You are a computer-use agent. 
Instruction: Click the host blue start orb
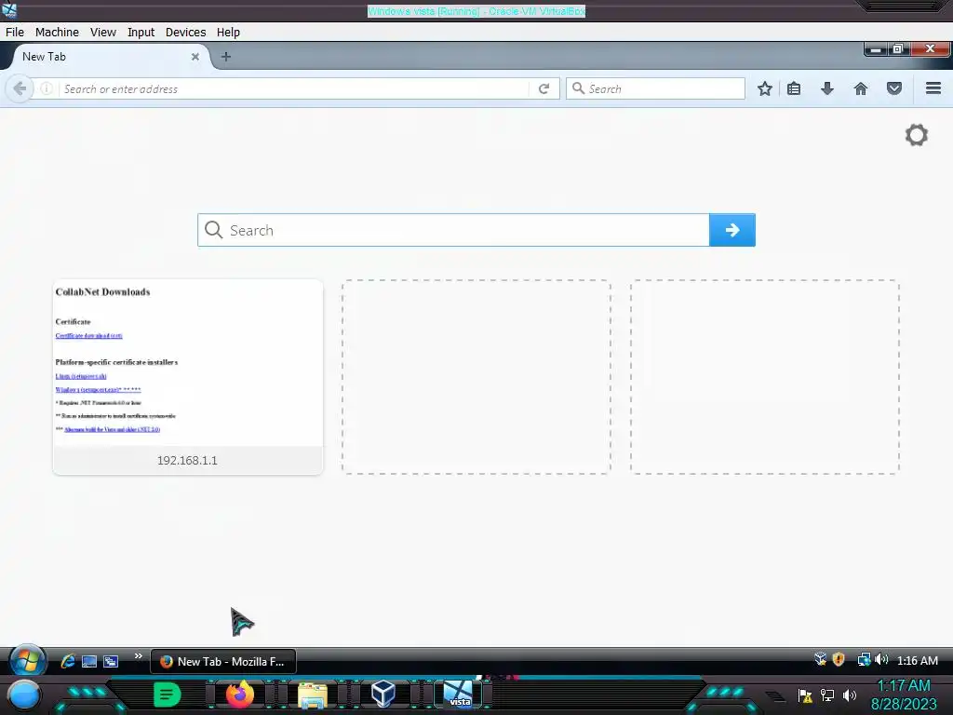24,695
